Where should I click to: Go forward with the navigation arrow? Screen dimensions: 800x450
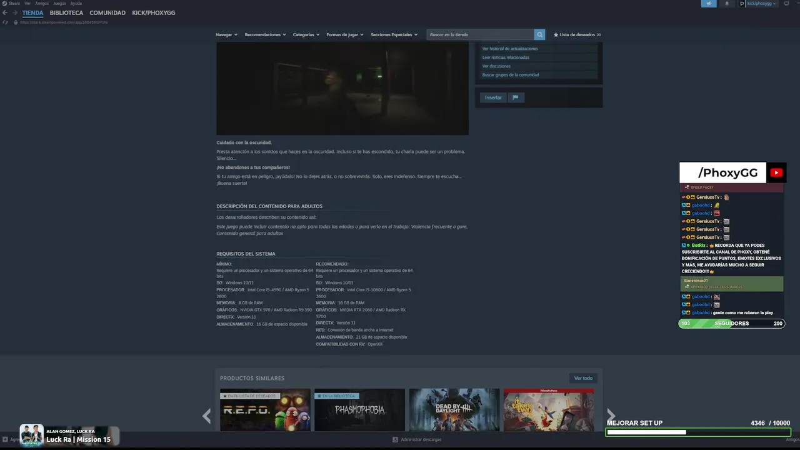click(14, 12)
